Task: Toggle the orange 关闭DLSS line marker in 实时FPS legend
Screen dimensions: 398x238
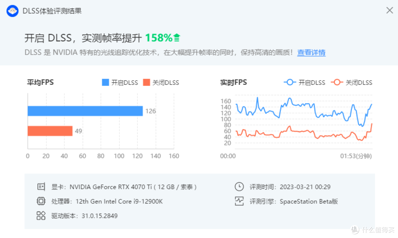Action: 337,82
